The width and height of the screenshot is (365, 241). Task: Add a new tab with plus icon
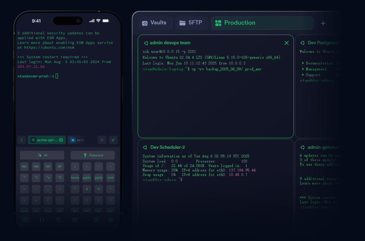pos(323,23)
